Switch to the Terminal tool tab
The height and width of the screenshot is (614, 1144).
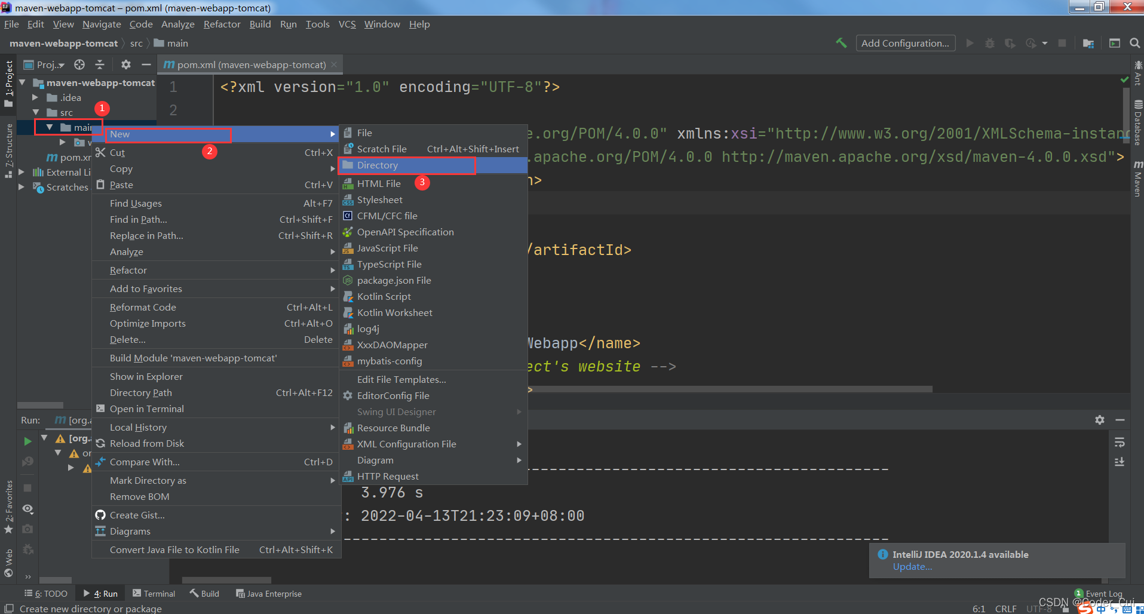(x=154, y=593)
